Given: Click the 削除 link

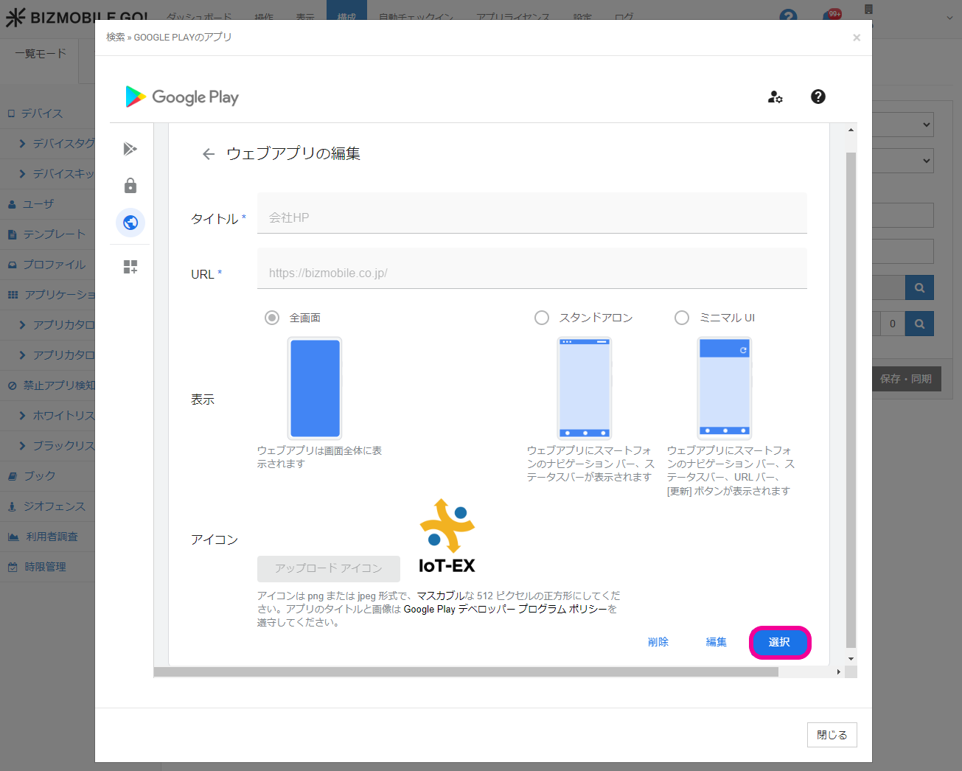Looking at the screenshot, I should point(658,642).
